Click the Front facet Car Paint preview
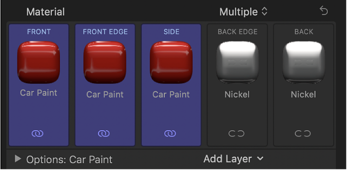Image resolution: width=347 pixels, height=170 pixels. tap(38, 62)
